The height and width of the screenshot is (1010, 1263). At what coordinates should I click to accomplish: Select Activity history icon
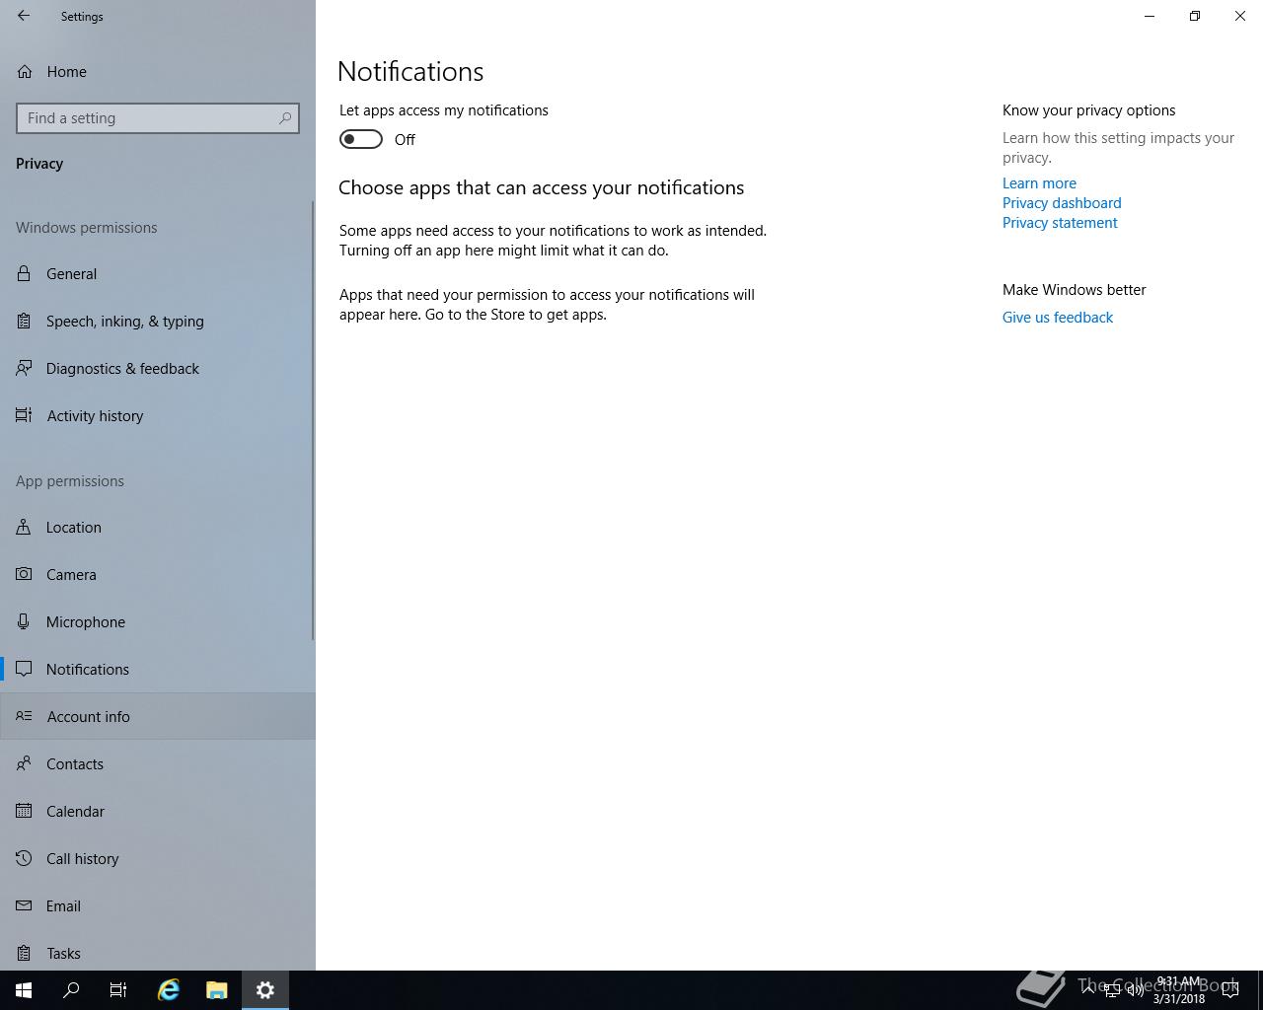click(x=24, y=416)
